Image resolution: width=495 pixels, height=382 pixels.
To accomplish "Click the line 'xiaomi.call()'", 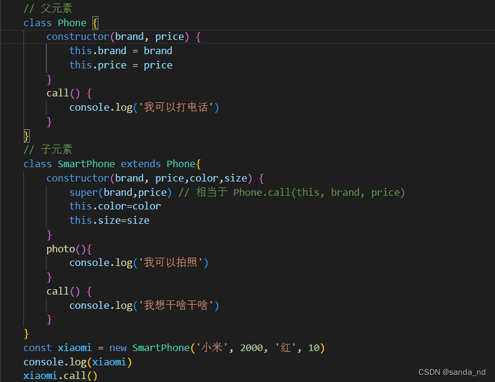I will pyautogui.click(x=60, y=375).
